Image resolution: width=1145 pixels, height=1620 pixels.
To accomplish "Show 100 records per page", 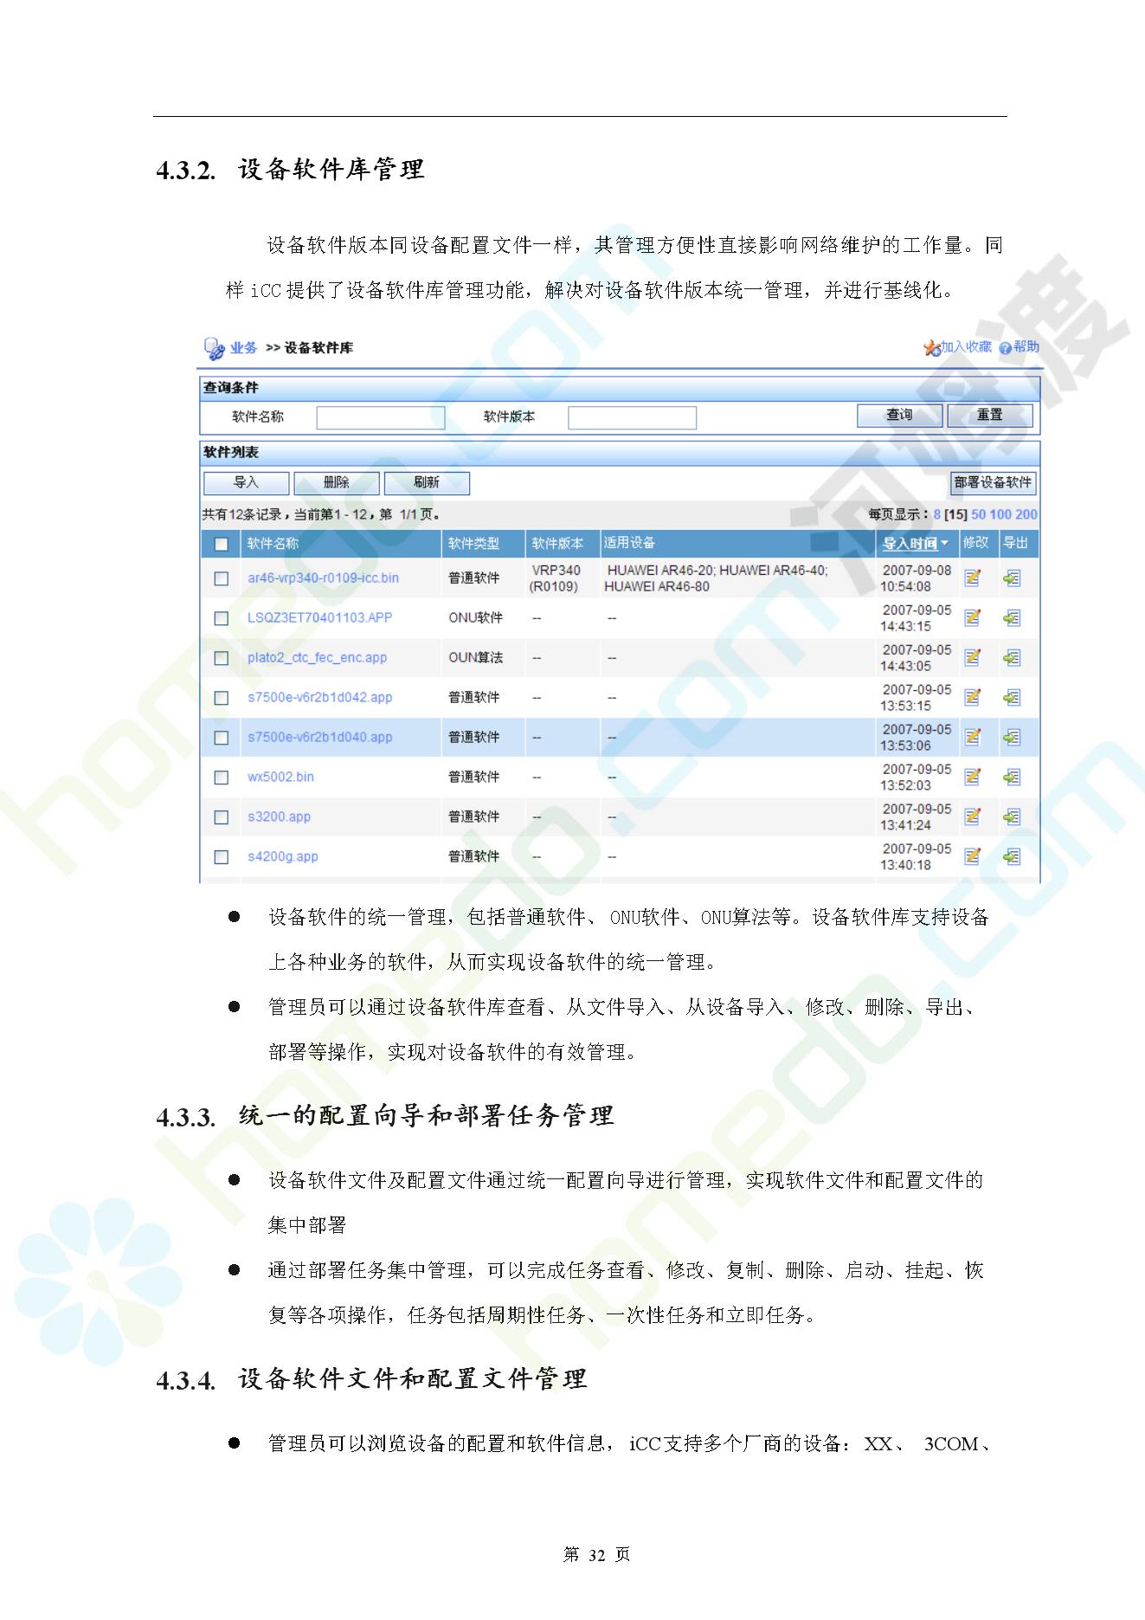I will pos(1000,514).
